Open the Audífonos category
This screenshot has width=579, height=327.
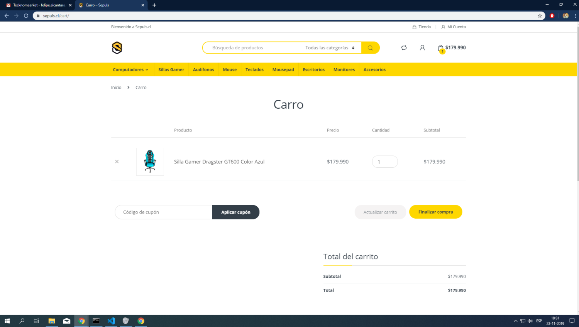[203, 70]
